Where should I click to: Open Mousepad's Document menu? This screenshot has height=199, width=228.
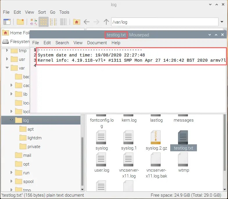click(97, 43)
